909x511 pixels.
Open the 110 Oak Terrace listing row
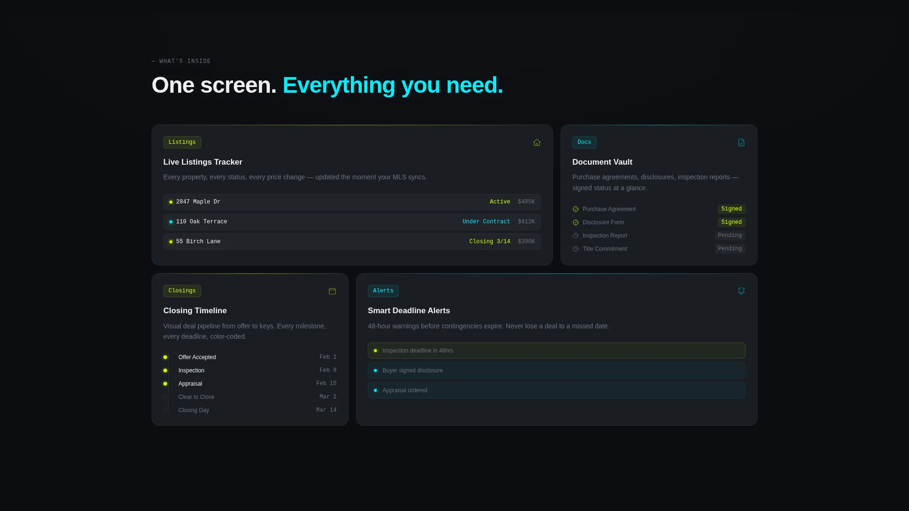[352, 222]
